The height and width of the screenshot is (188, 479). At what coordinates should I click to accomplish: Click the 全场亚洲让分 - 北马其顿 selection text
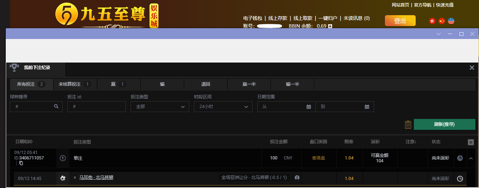[254, 178]
